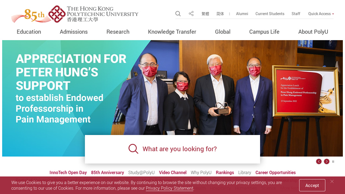Open Current Students page
This screenshot has height=194, width=345.
(270, 14)
